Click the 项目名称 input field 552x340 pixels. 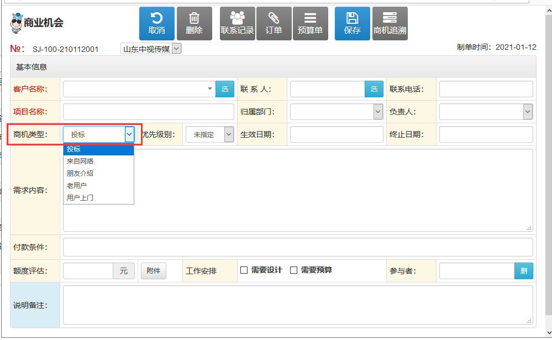pyautogui.click(x=149, y=112)
